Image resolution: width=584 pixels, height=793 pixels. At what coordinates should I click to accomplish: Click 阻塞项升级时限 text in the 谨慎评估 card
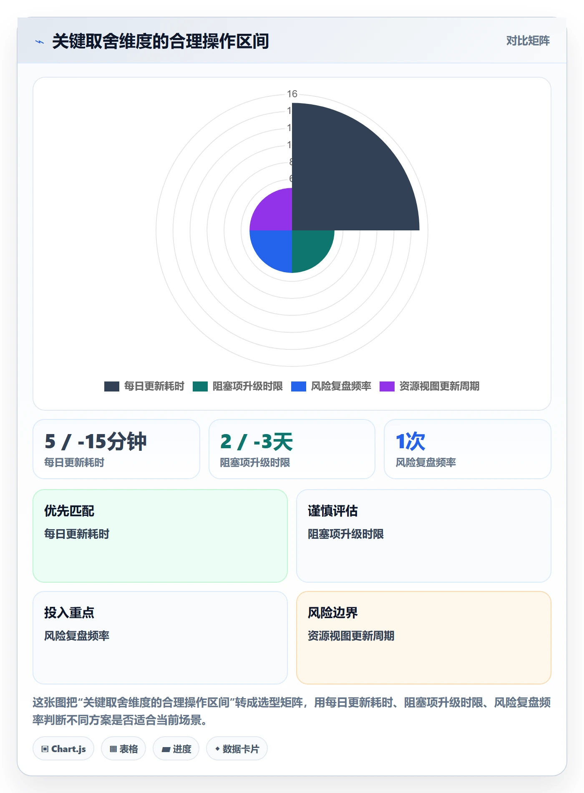pos(345,534)
